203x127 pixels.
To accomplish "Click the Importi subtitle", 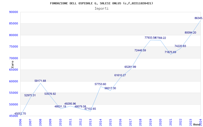I will (101, 9).
